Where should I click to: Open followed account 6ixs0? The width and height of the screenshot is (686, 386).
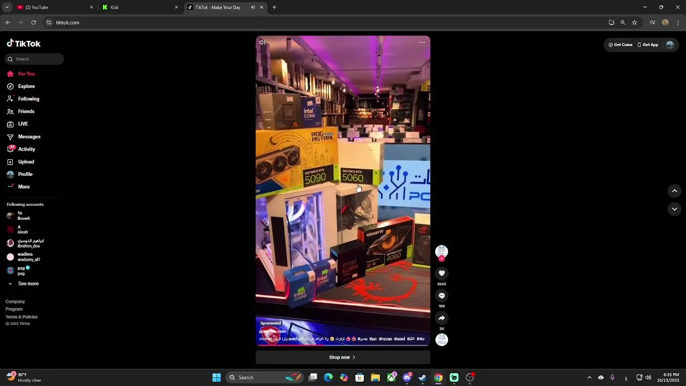[21, 229]
